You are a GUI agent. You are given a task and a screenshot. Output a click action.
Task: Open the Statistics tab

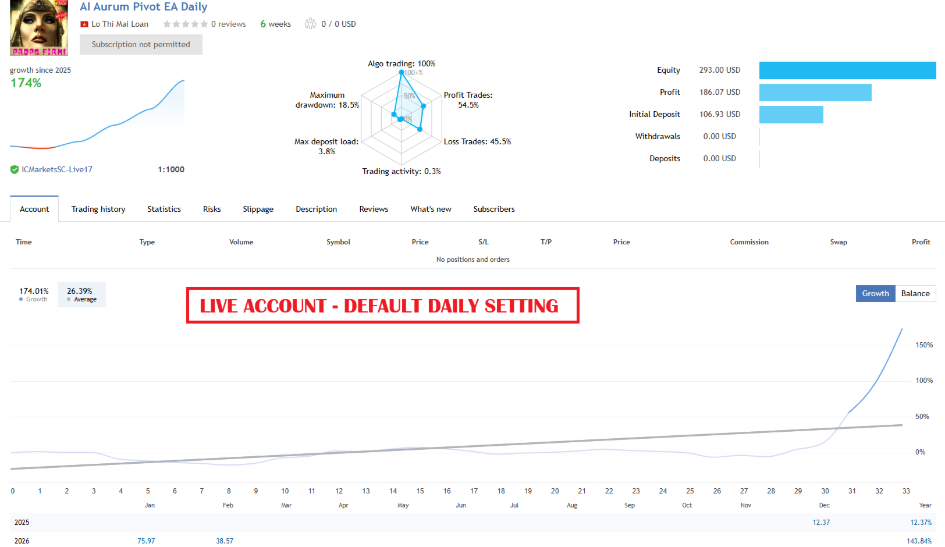[x=164, y=209]
